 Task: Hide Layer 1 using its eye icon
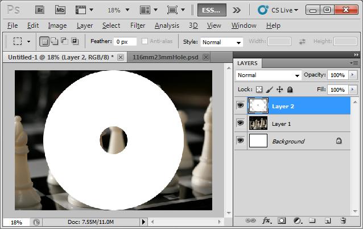240,123
